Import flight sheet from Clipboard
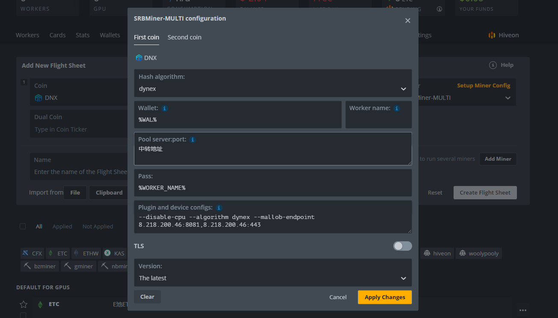The width and height of the screenshot is (558, 318). click(x=109, y=192)
